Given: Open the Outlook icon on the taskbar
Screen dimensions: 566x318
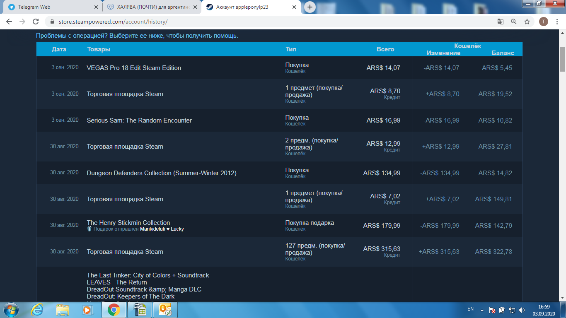Looking at the screenshot, I should point(165,309).
